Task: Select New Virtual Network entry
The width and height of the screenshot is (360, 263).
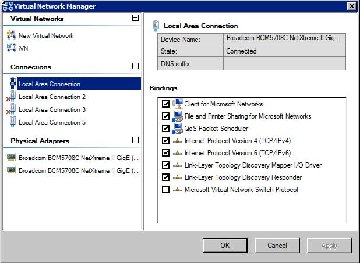Action: (46, 35)
